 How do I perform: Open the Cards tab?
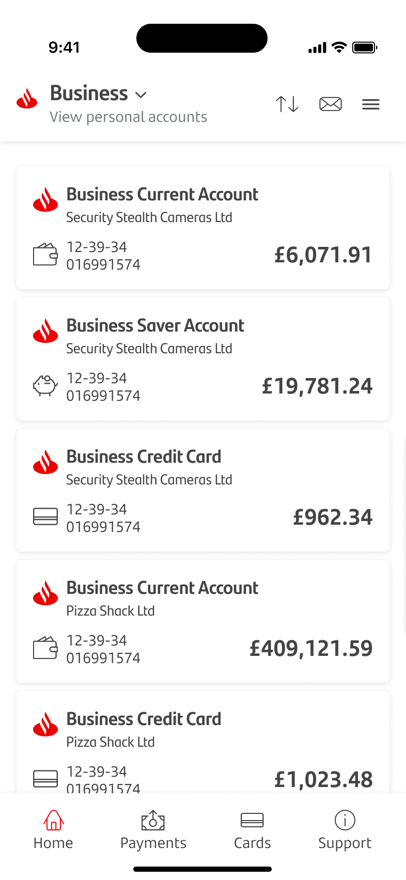point(252,830)
